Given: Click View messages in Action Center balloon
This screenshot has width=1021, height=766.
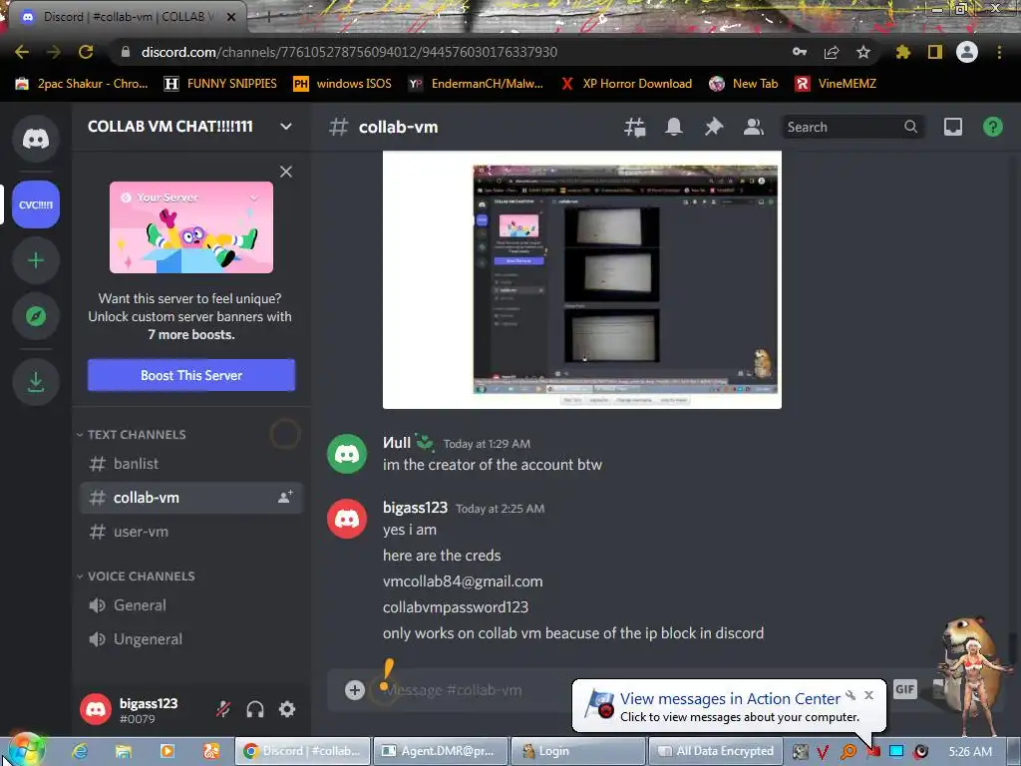Looking at the screenshot, I should point(730,698).
